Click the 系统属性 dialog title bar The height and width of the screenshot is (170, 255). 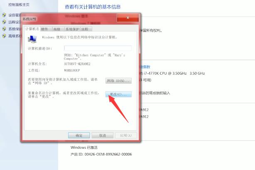click(69, 19)
